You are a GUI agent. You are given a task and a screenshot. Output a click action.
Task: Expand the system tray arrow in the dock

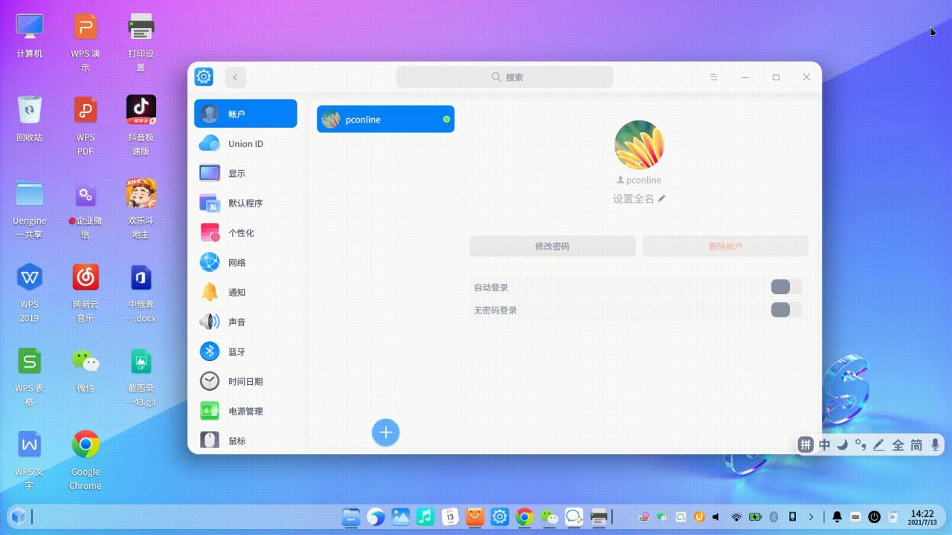click(811, 516)
